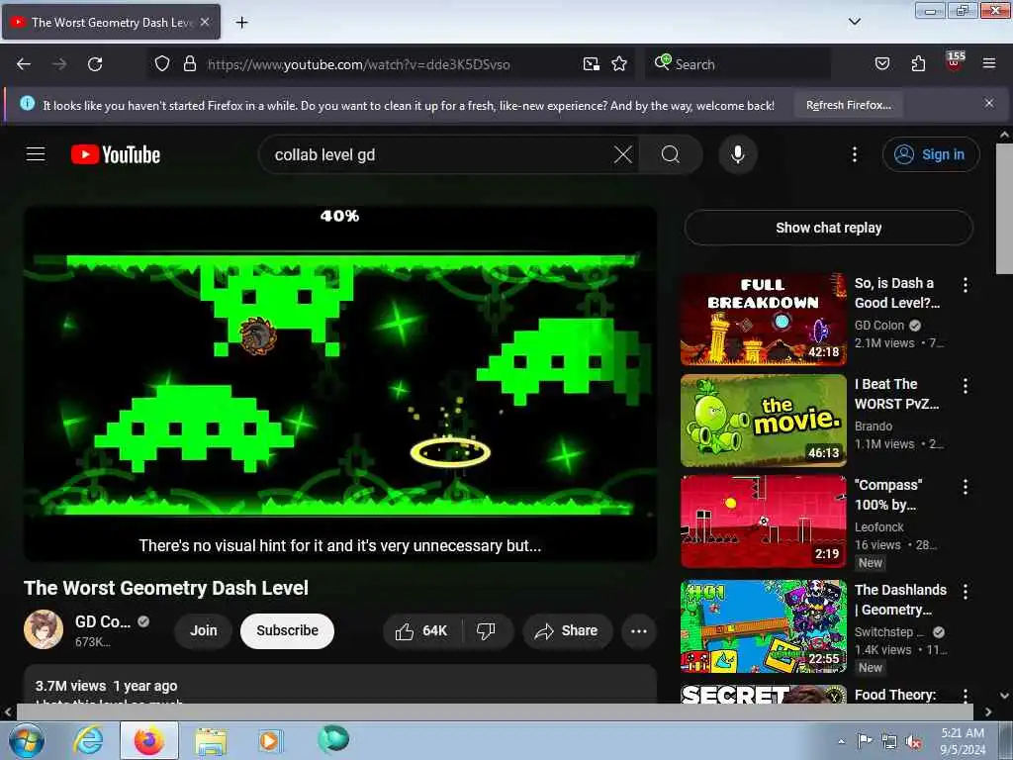Like the video showing 64K
This screenshot has height=760, width=1013.
point(421,630)
